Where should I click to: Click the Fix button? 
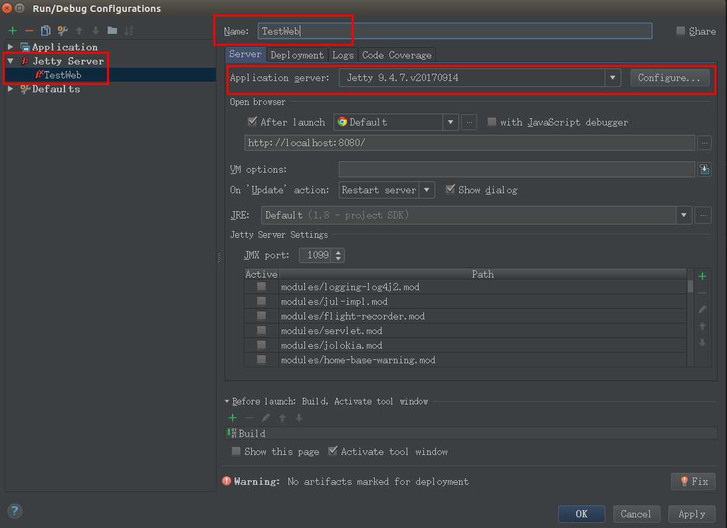(x=694, y=482)
